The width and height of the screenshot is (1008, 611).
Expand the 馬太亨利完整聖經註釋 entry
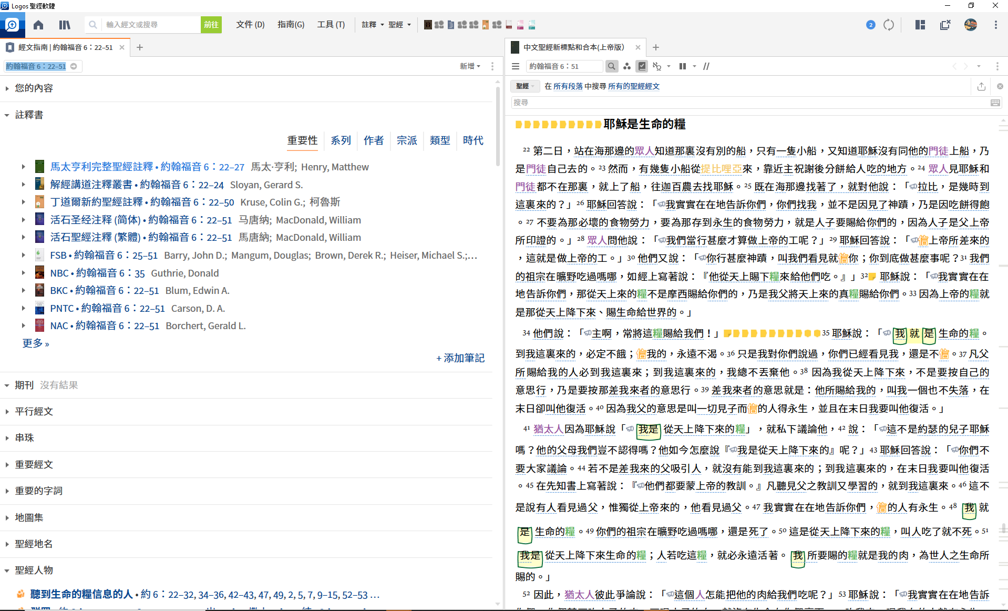pos(23,167)
